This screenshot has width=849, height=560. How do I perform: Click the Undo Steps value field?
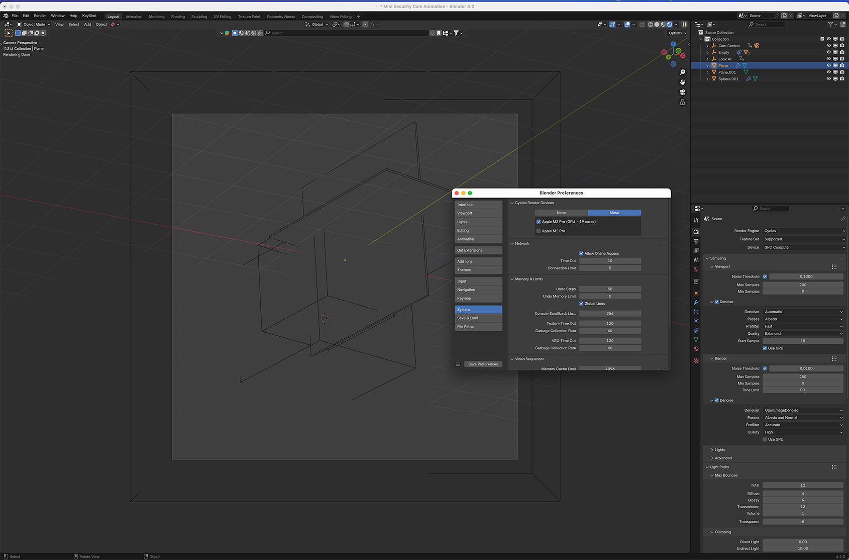(x=610, y=289)
